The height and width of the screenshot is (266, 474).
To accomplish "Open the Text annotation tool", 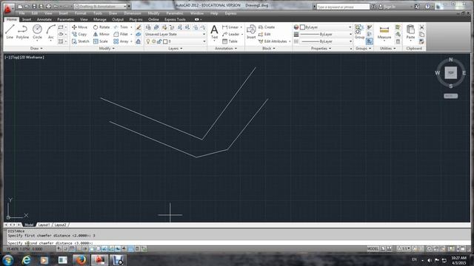I will point(214,32).
